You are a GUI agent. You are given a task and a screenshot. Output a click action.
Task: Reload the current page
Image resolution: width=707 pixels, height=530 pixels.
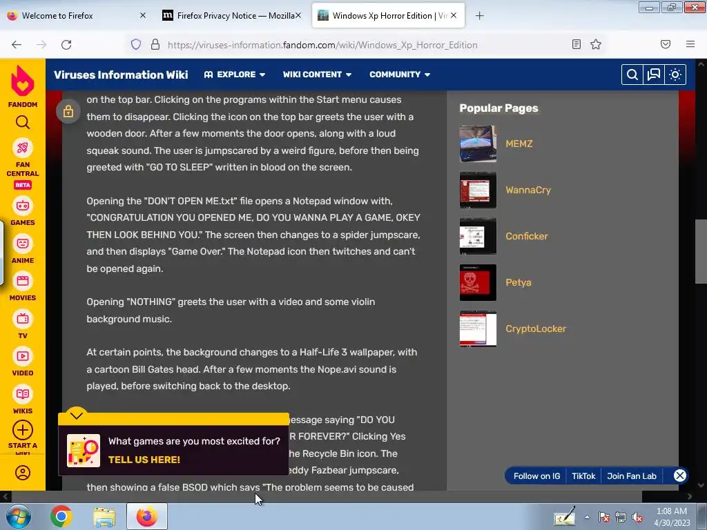66,44
